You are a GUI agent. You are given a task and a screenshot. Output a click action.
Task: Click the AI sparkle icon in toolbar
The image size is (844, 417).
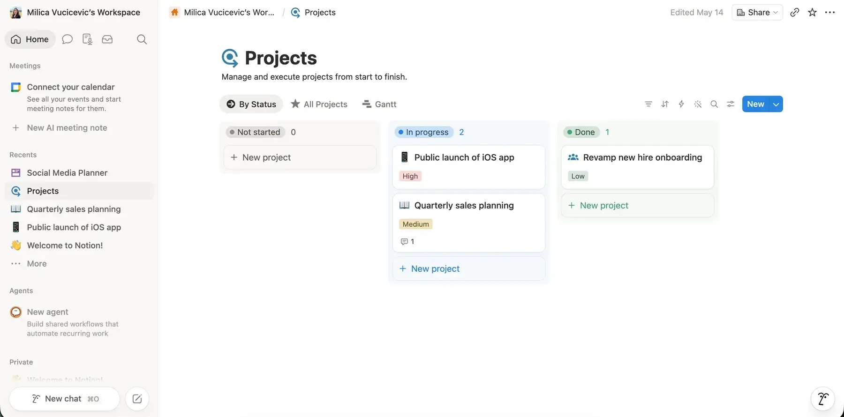pos(698,104)
